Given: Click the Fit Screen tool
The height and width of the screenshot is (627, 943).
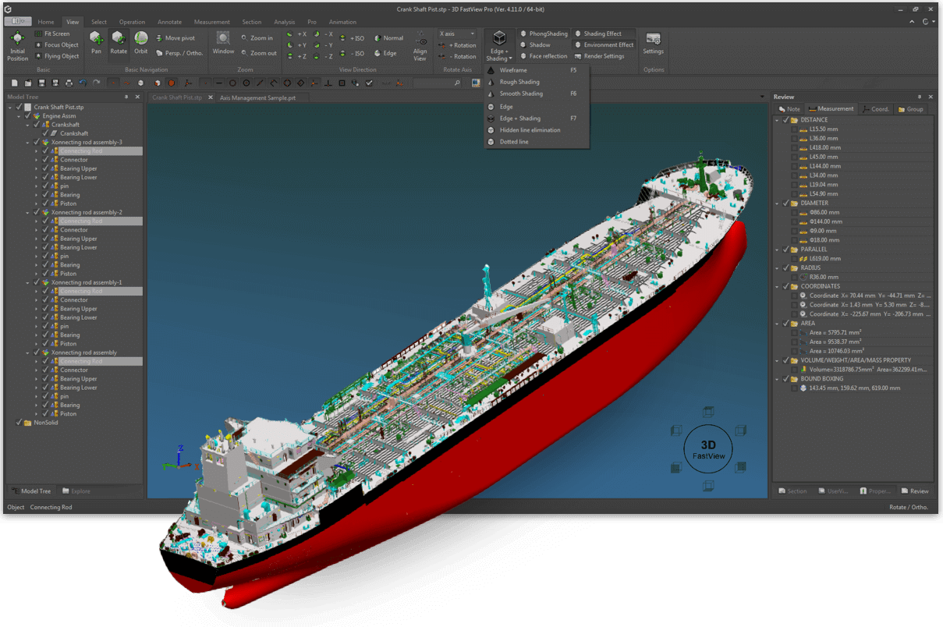Looking at the screenshot, I should point(53,34).
